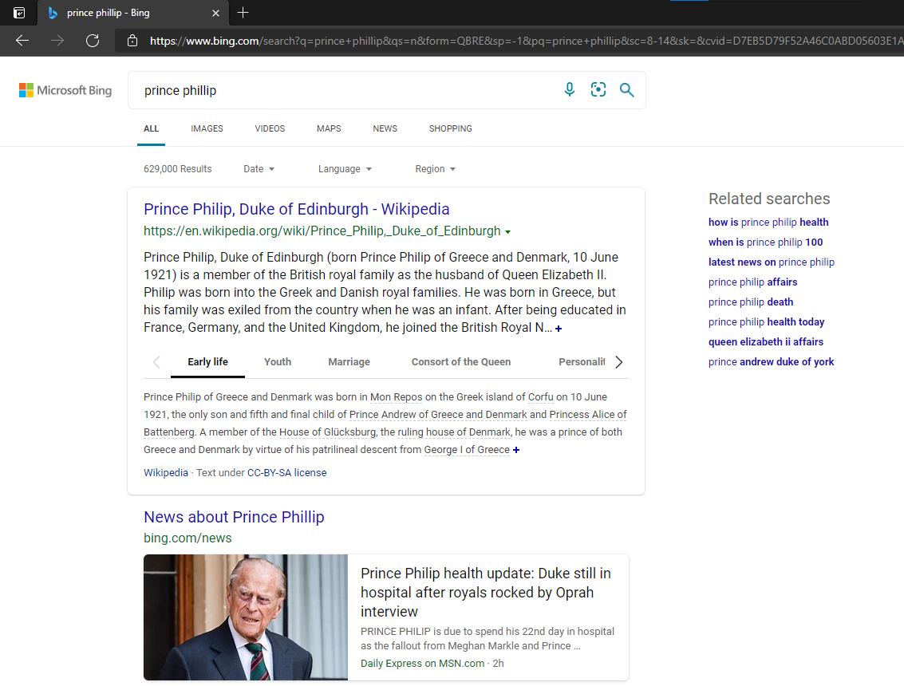Expand Early life text plus sign
This screenshot has width=904, height=686.
[x=516, y=450]
